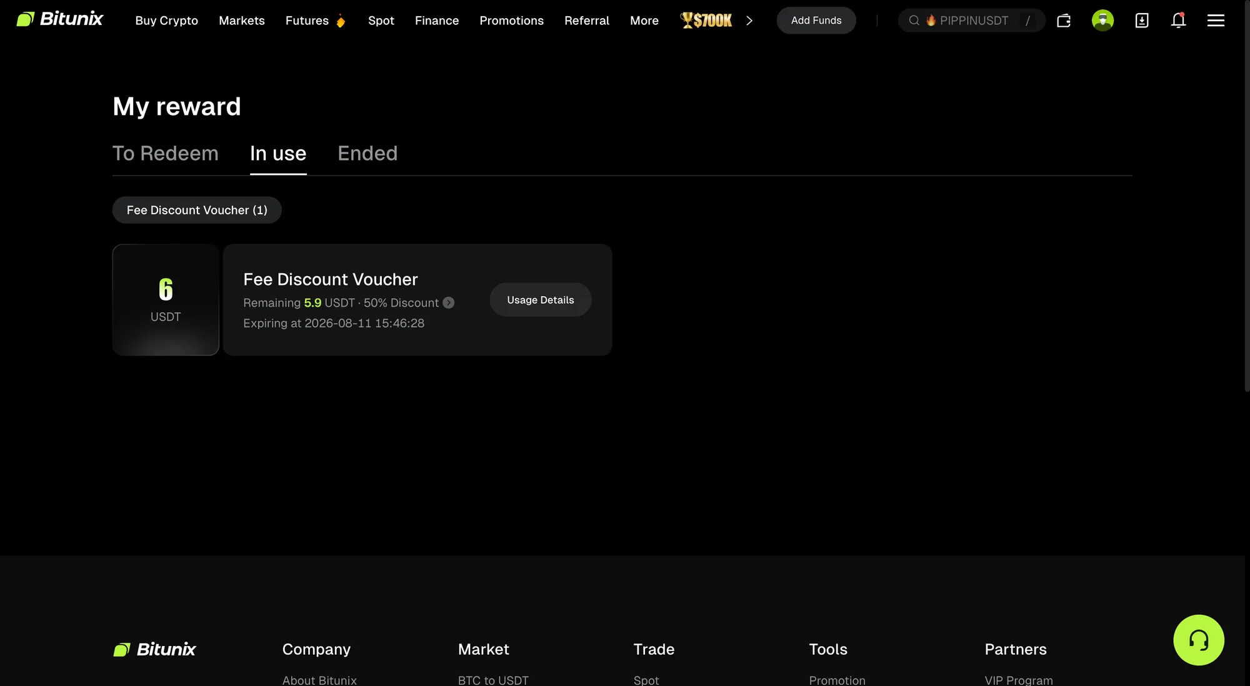Open the Futures menu
The width and height of the screenshot is (1250, 686).
307,21
